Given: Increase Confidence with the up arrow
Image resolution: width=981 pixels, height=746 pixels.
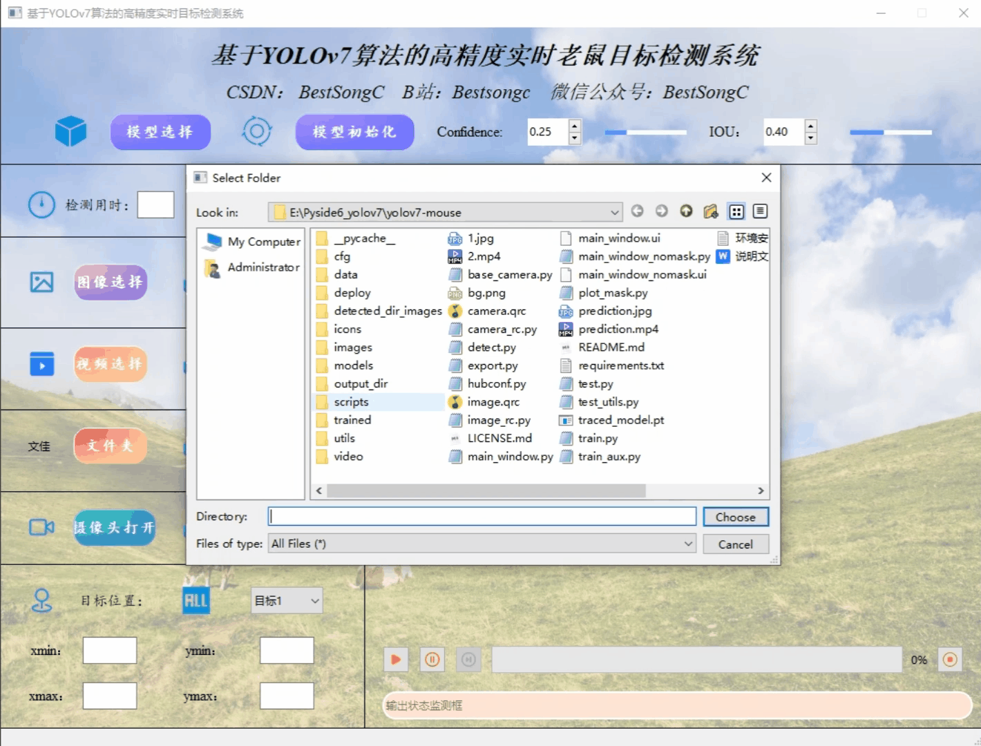Looking at the screenshot, I should pyautogui.click(x=574, y=125).
